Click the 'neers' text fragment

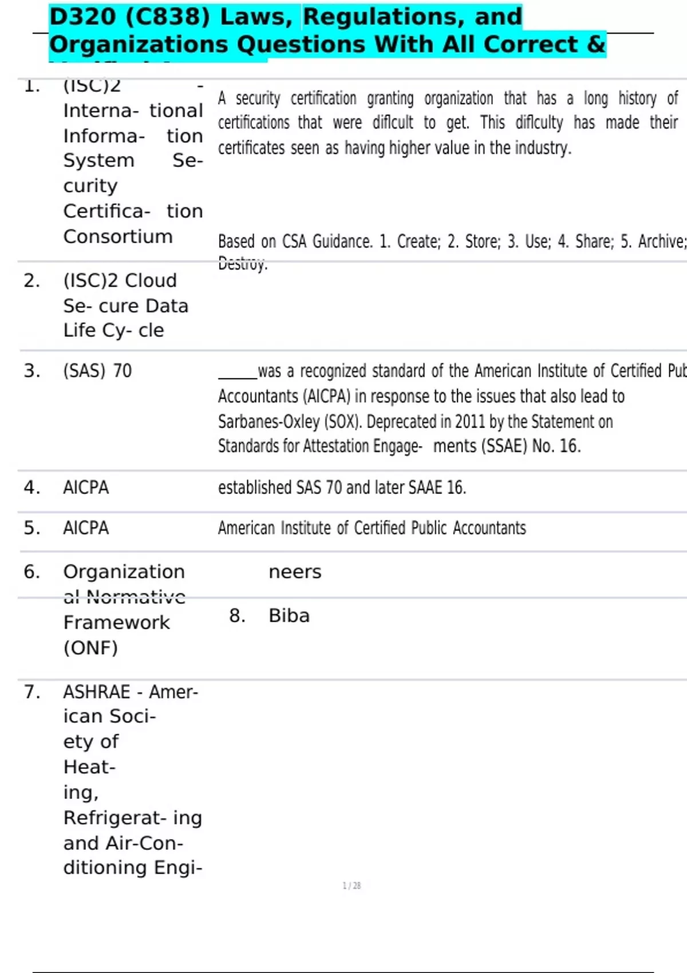(x=295, y=572)
